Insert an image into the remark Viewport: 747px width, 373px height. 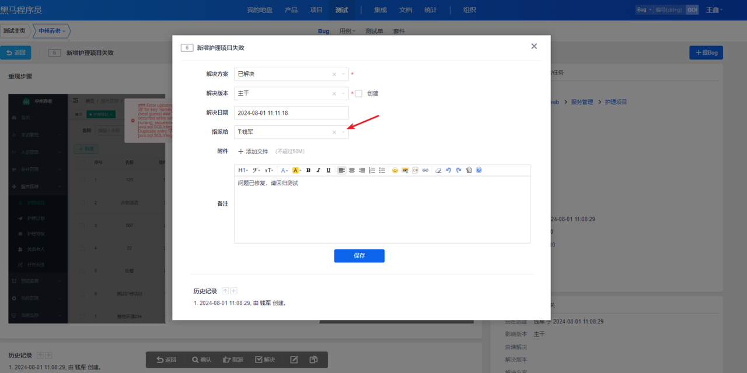(x=405, y=170)
